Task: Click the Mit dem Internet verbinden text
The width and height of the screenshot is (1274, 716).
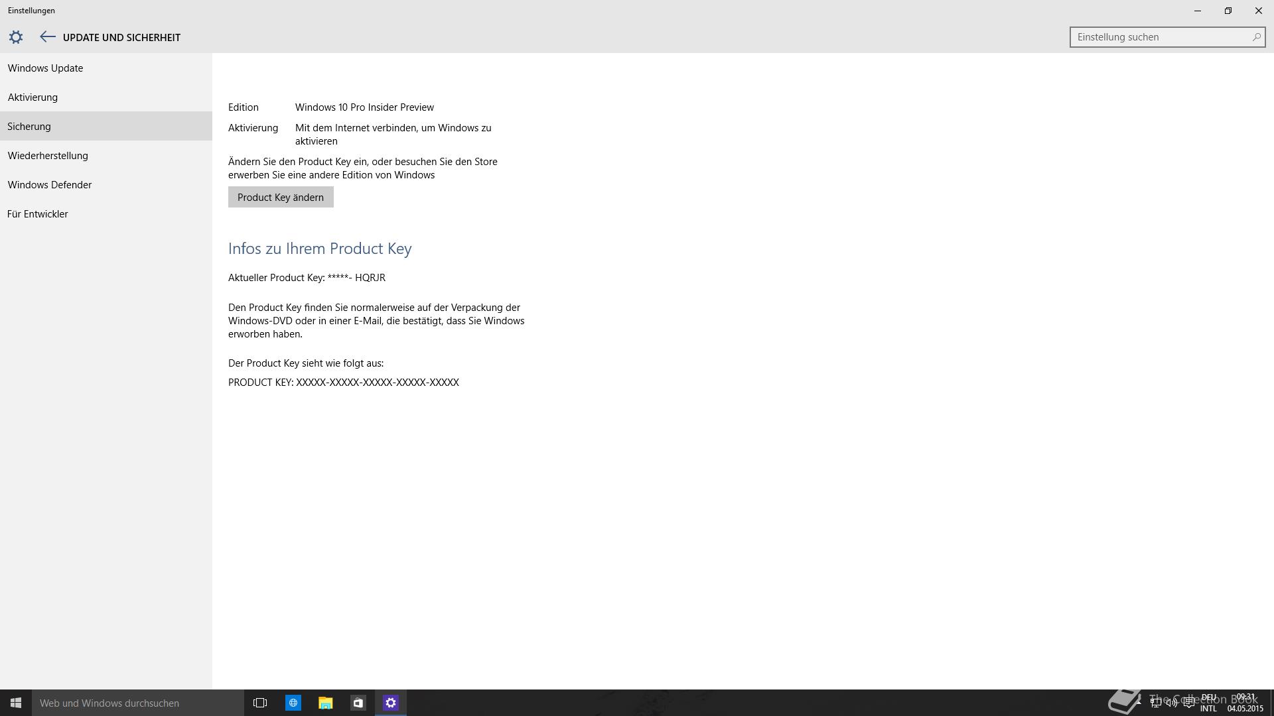Action: pyautogui.click(x=393, y=134)
